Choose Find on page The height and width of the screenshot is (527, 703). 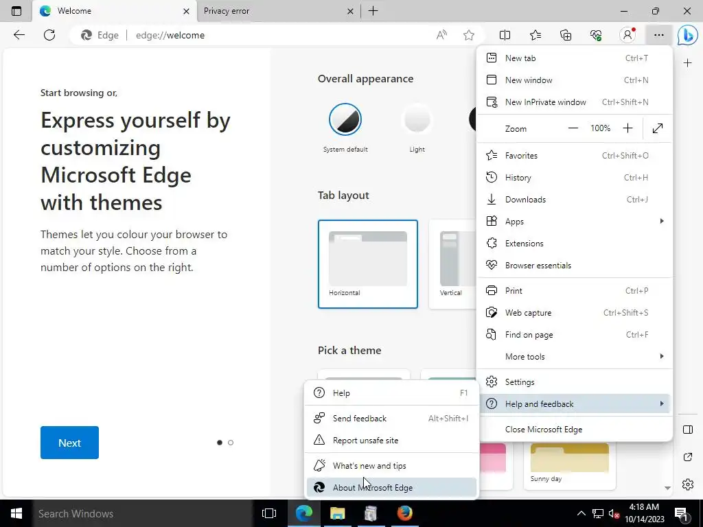coord(575,334)
